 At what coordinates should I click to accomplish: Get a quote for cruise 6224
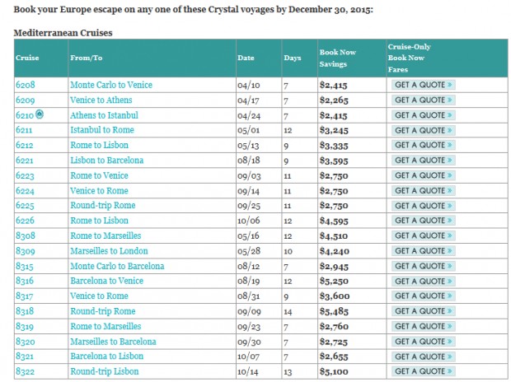click(x=423, y=191)
